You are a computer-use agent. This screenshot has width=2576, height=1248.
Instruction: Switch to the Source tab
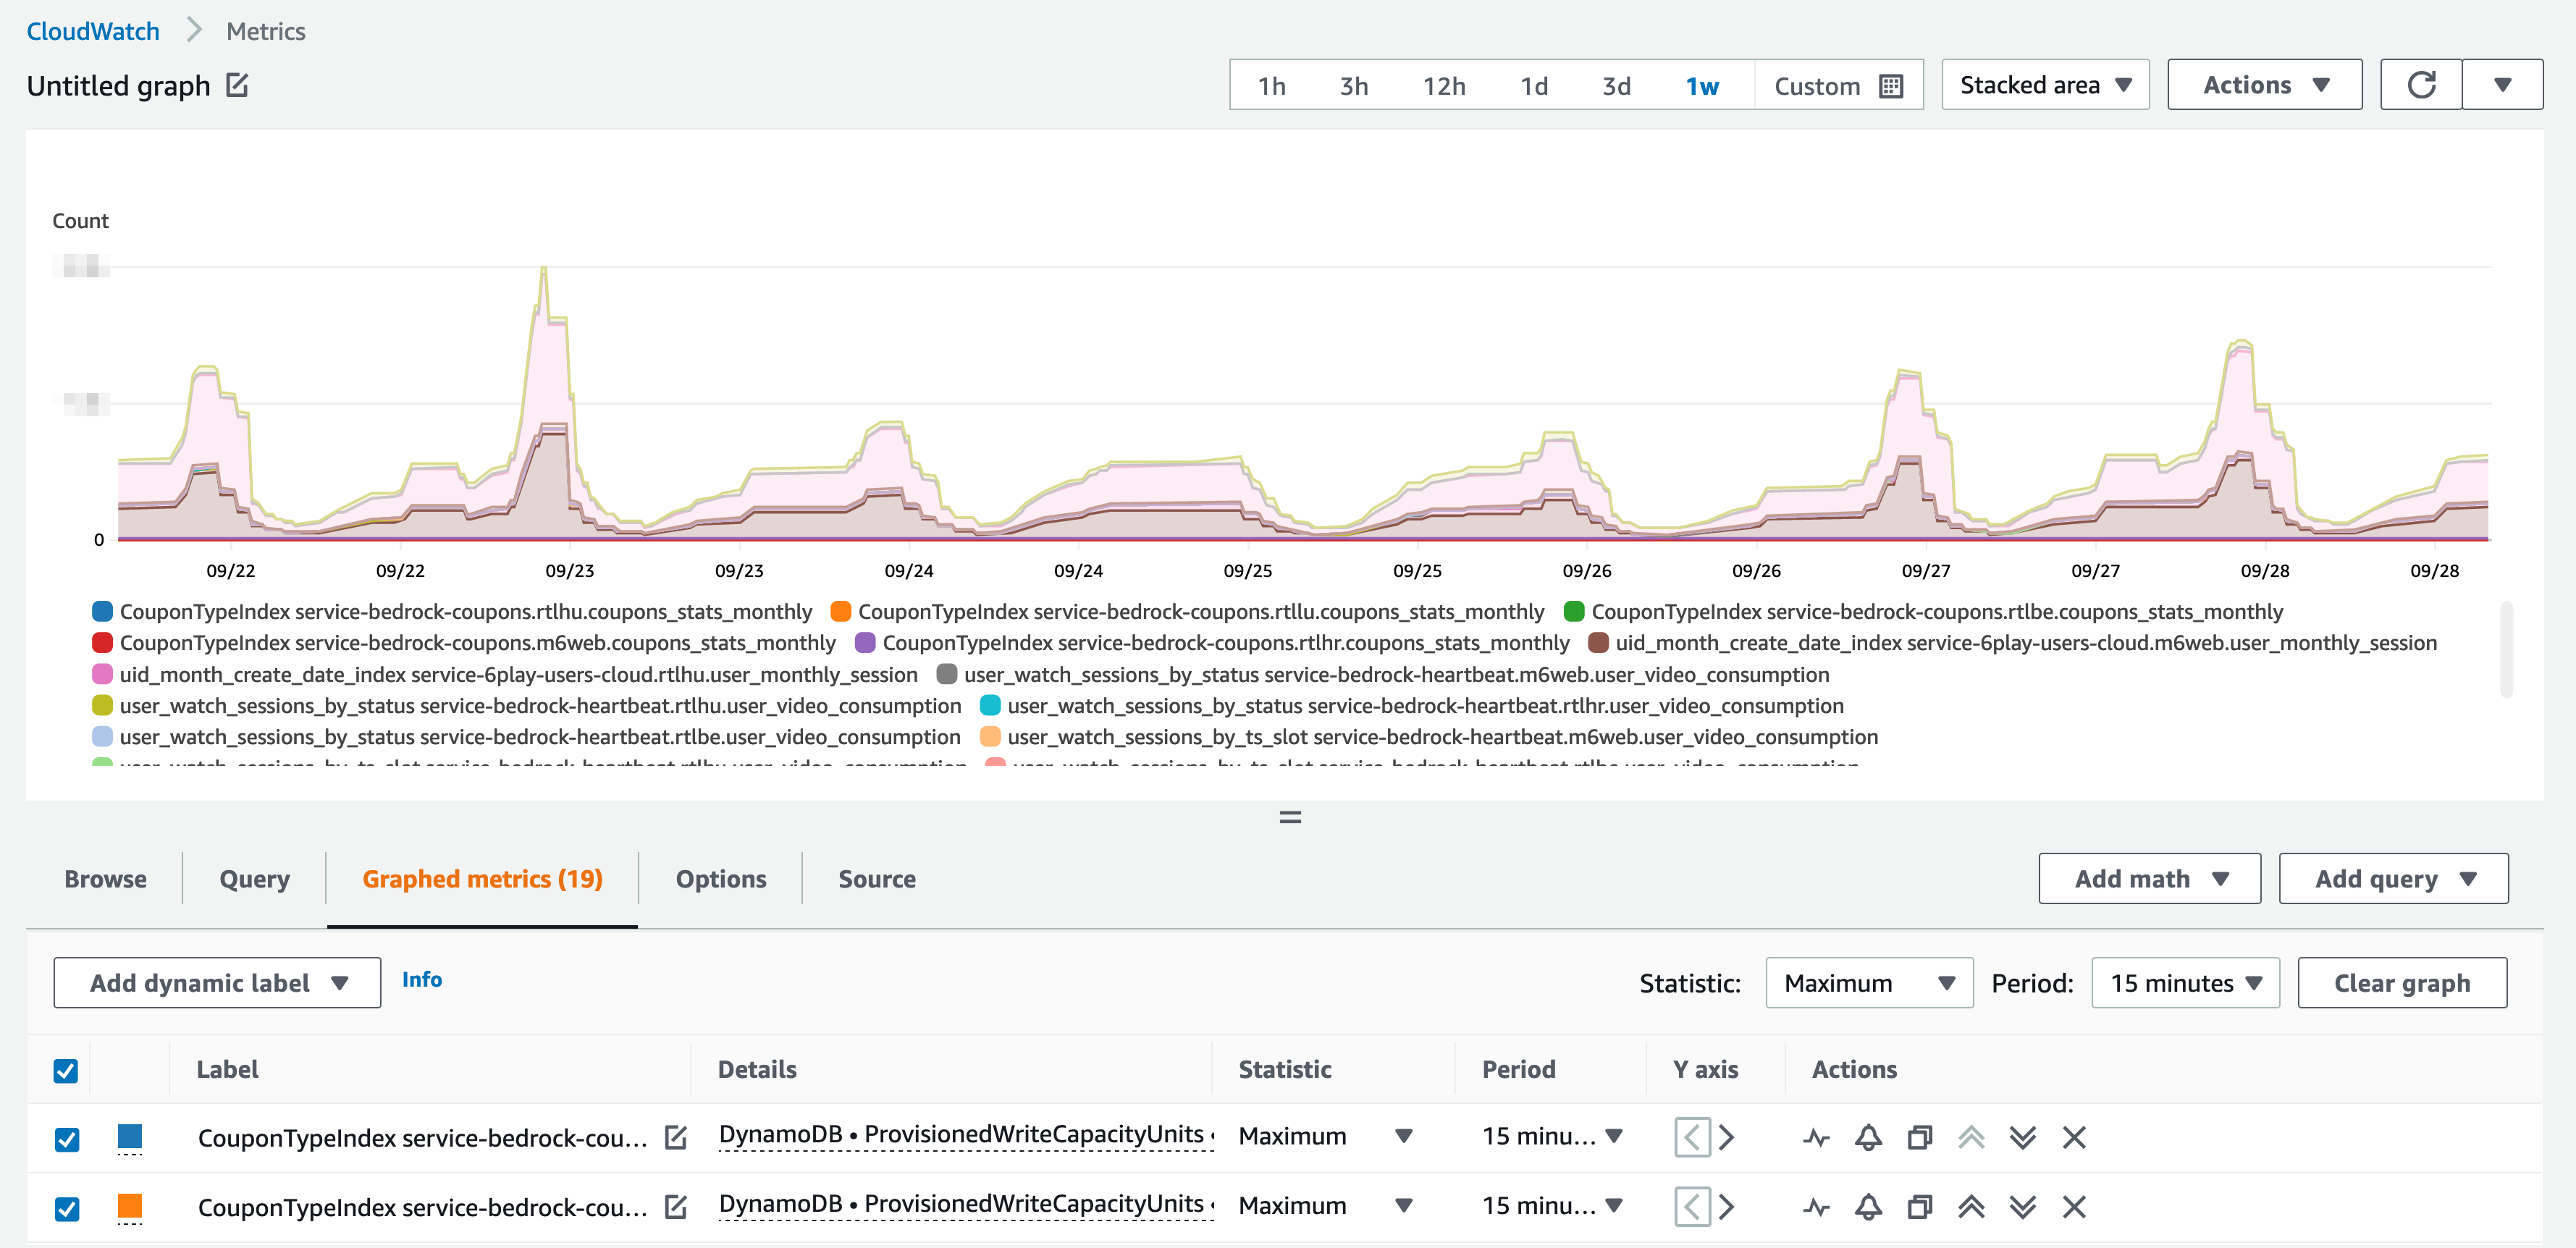tap(877, 879)
